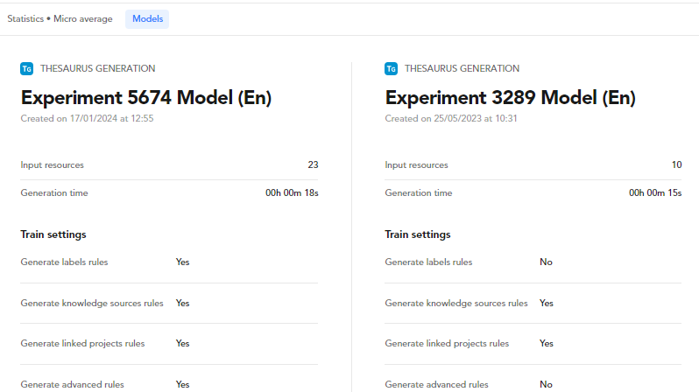
Task: Select the Models tab
Action: (x=147, y=18)
